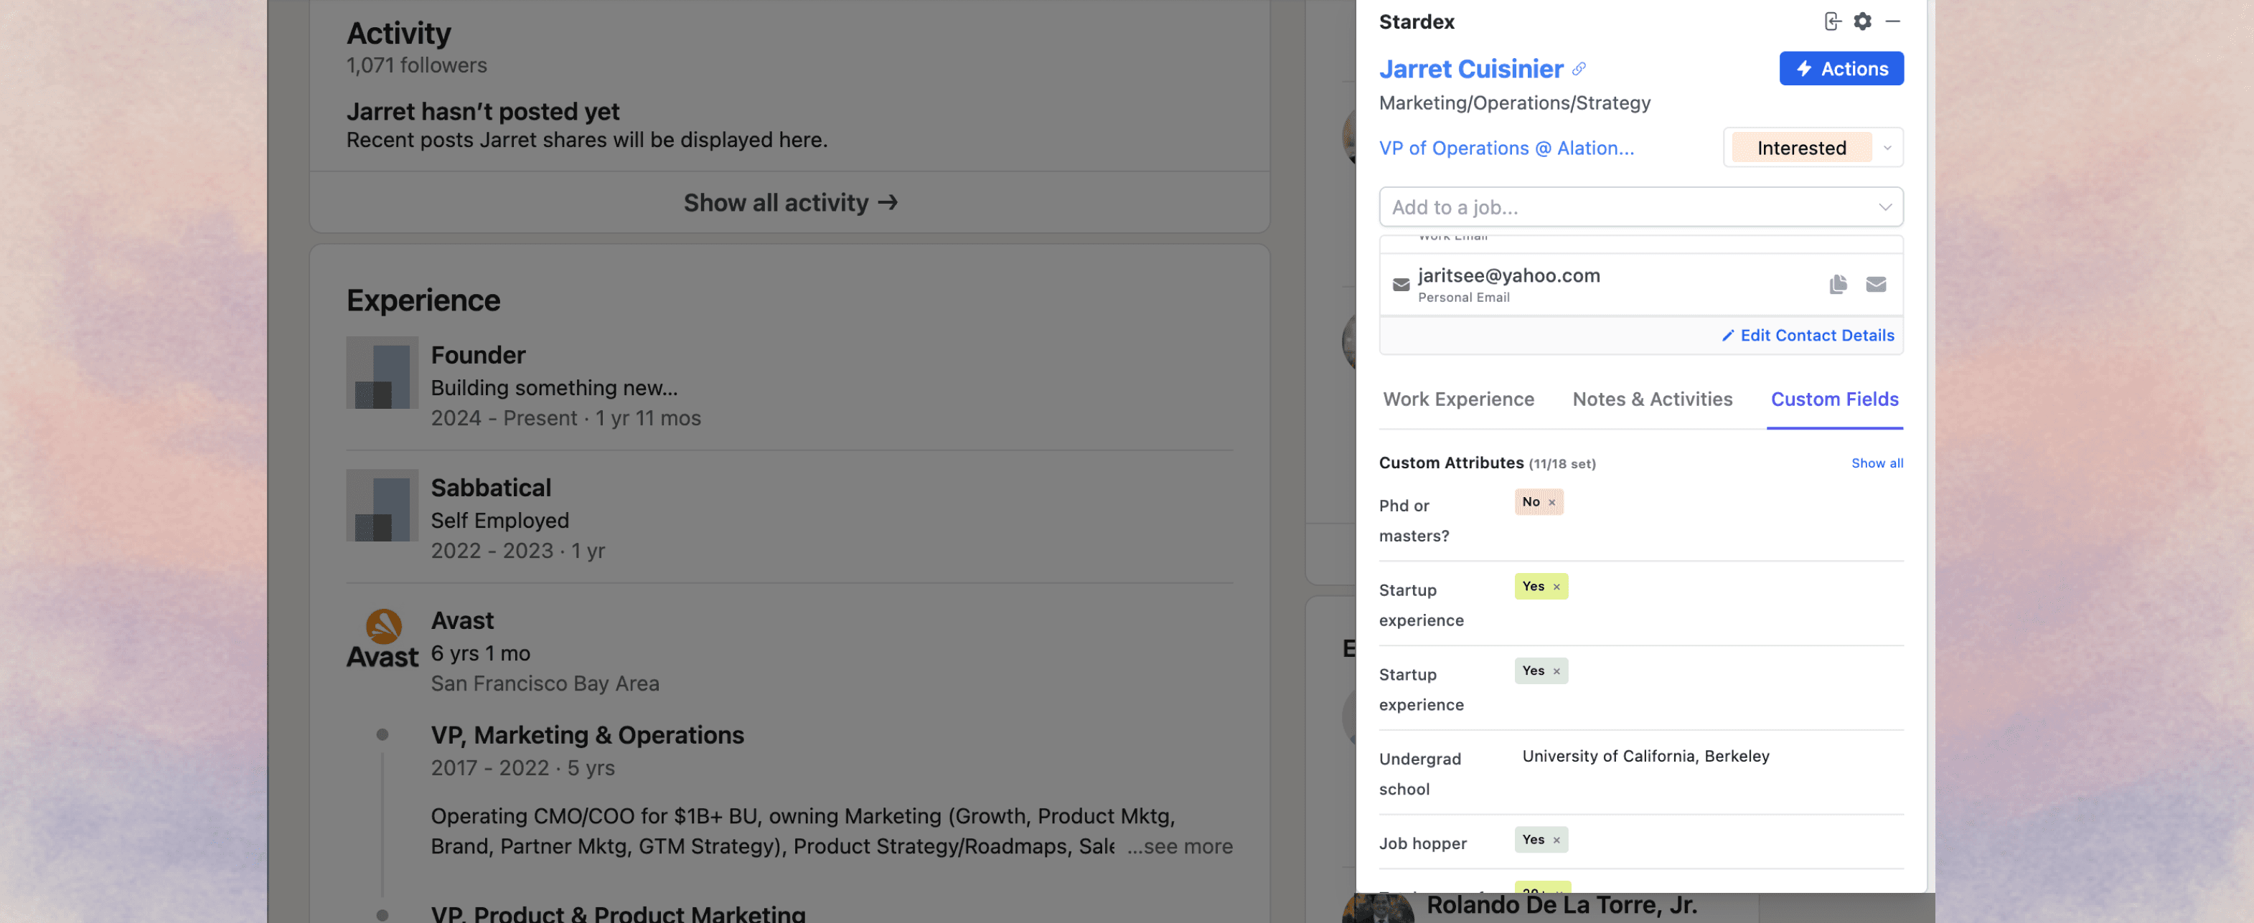Screen dimensions: 2254x923
Task: Click the 'Job hopper' attribute label
Action: (x=1422, y=843)
